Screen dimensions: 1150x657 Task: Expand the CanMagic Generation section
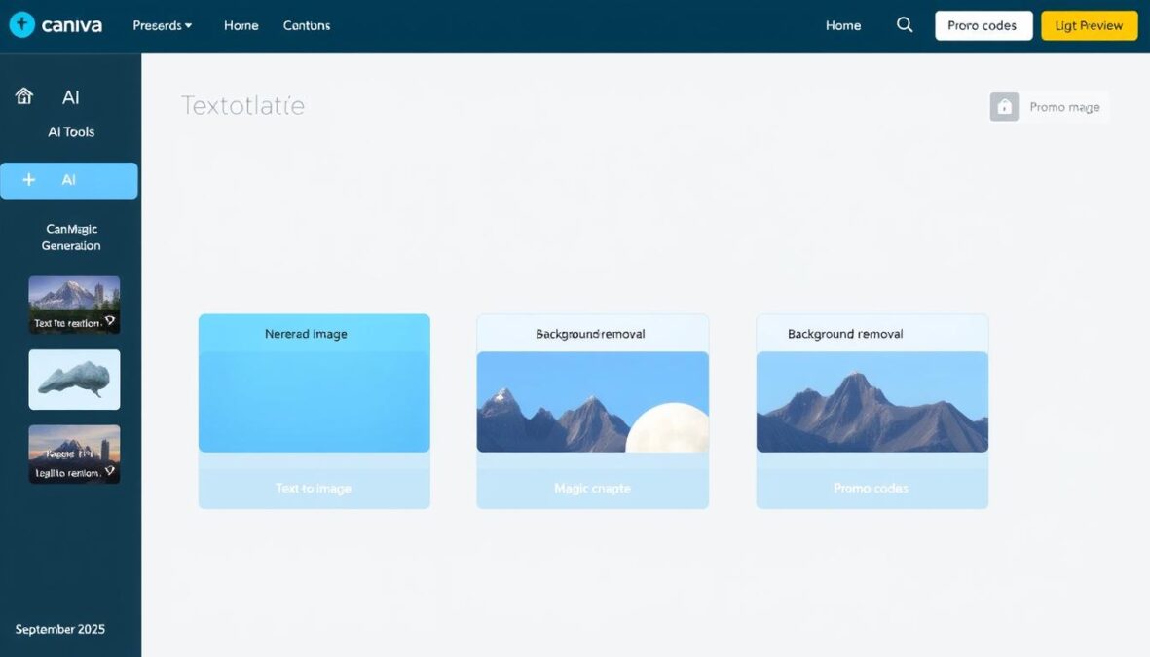coord(70,237)
